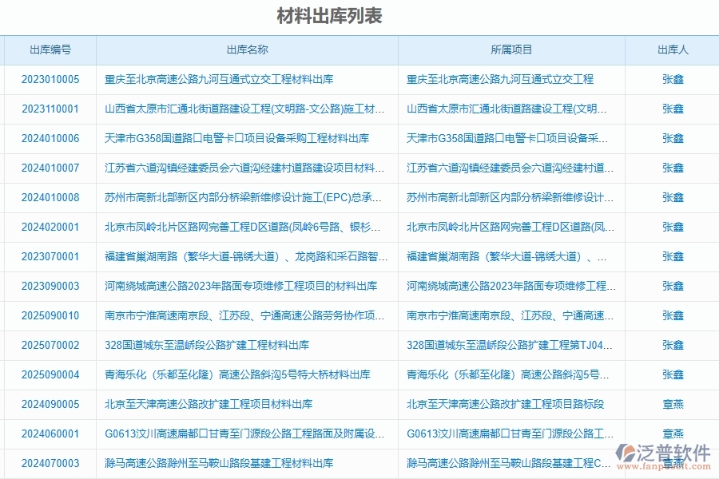Select outbound person 张鑫 in first row
The width and height of the screenshot is (719, 479).
(x=672, y=79)
